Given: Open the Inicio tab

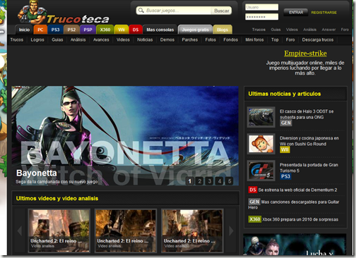Looking at the screenshot, I should tap(24, 30).
